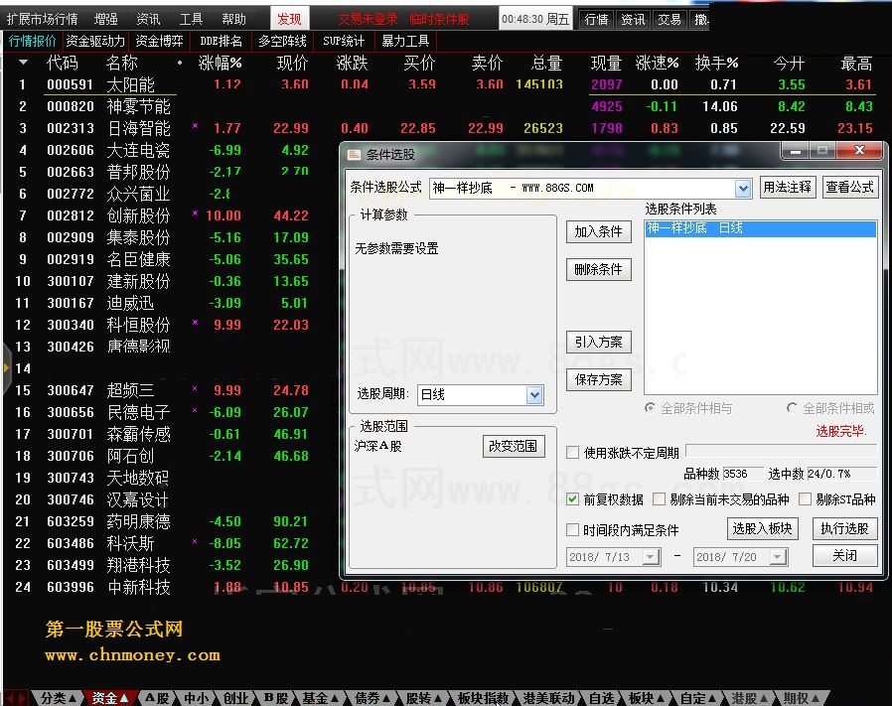Click the 行情 button at top right
This screenshot has height=706, width=892.
coord(596,20)
